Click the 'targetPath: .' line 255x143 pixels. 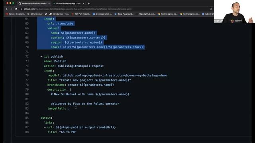(59, 108)
